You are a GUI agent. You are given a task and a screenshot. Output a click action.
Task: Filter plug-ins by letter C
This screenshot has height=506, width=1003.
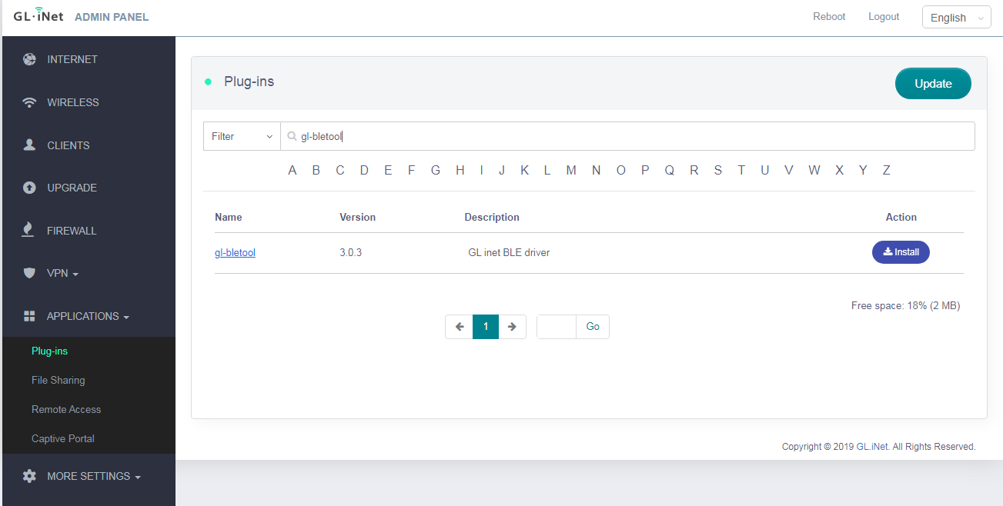point(340,170)
